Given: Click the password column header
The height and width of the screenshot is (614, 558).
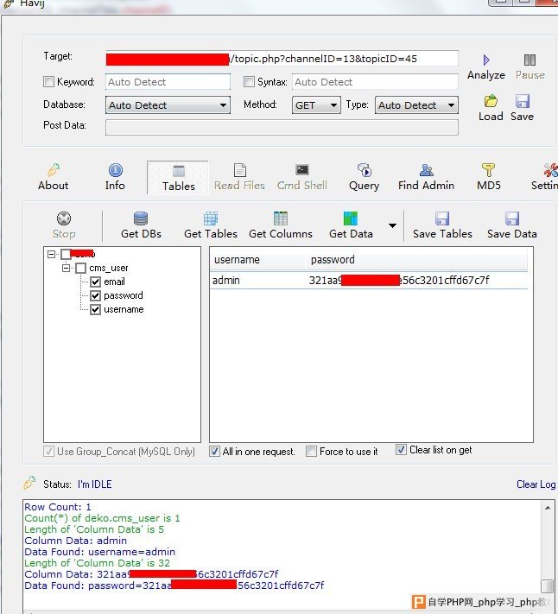Looking at the screenshot, I should [416, 260].
